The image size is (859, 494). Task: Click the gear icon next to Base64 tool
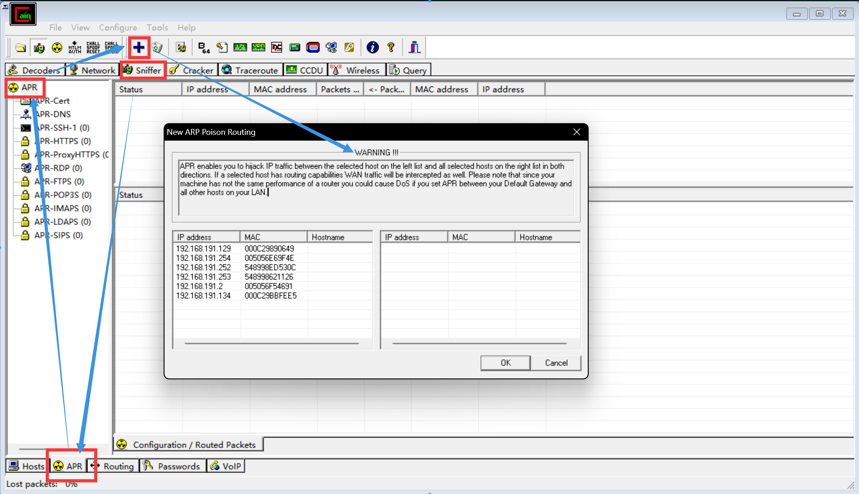[x=181, y=47]
